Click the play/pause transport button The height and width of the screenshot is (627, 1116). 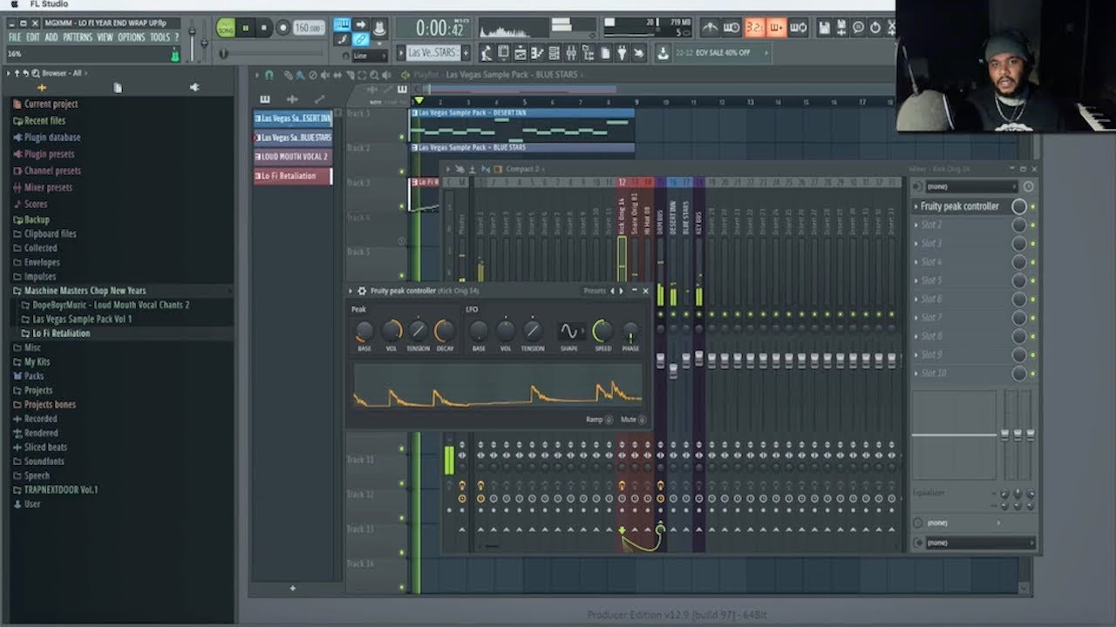[246, 28]
